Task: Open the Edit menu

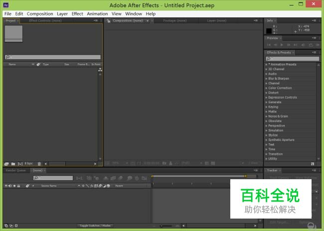Action: 19,14
